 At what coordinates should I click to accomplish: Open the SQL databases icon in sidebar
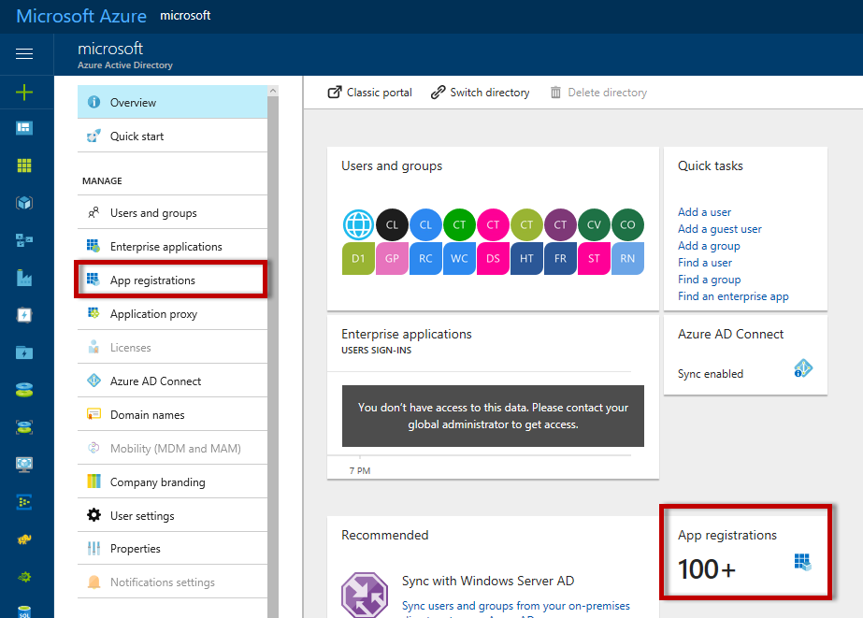(24, 611)
